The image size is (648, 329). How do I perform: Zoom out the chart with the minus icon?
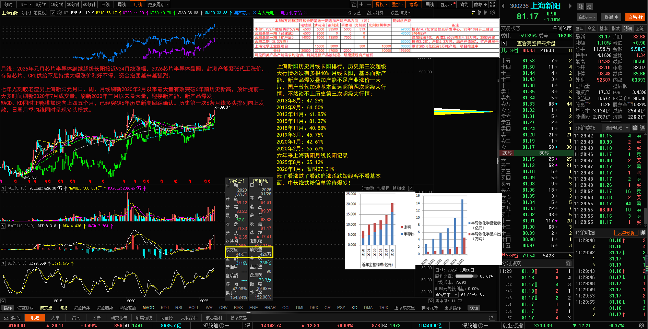tap(369, 4)
